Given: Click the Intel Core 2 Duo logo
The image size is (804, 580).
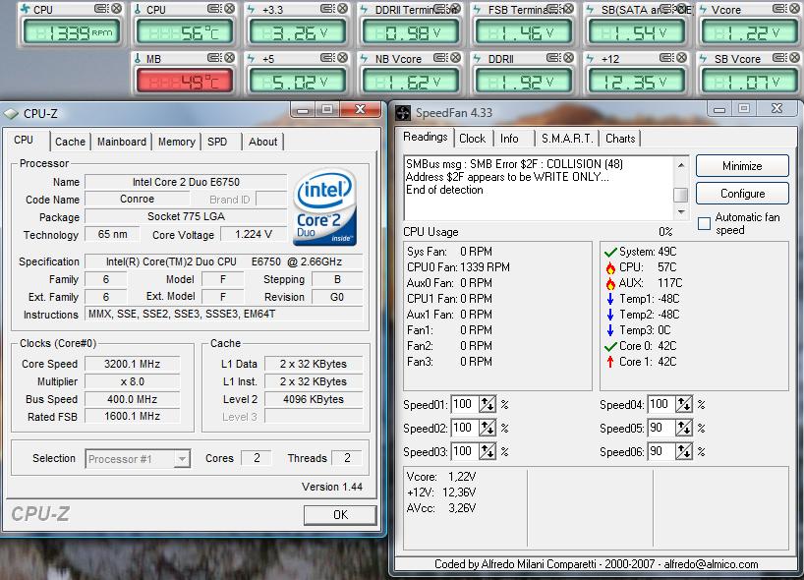Looking at the screenshot, I should tap(324, 207).
